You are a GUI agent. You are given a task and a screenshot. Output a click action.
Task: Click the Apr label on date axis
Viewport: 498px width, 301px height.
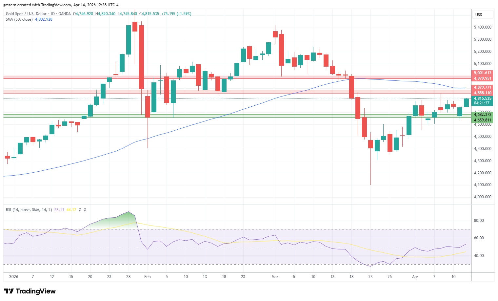point(415,277)
